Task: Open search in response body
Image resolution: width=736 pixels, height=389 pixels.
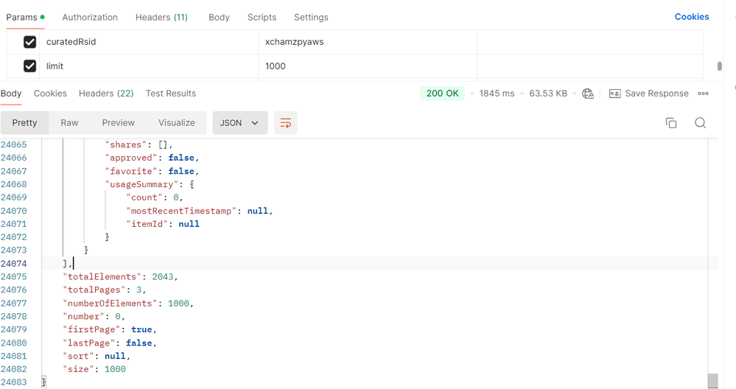Action: 700,123
